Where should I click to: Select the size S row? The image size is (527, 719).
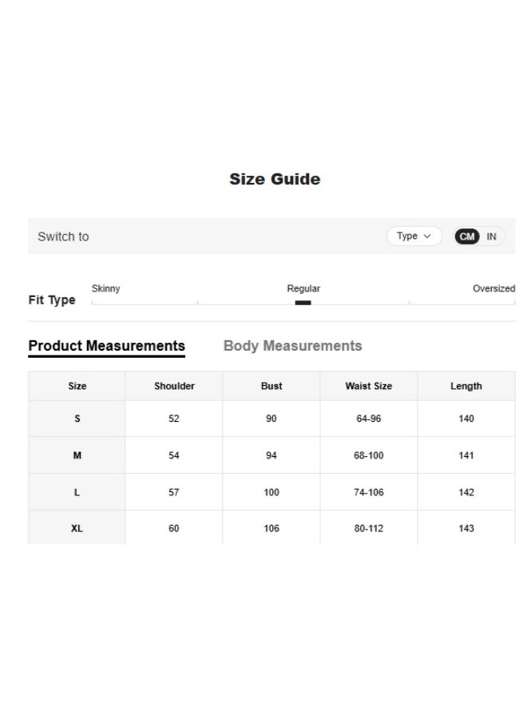pos(77,419)
